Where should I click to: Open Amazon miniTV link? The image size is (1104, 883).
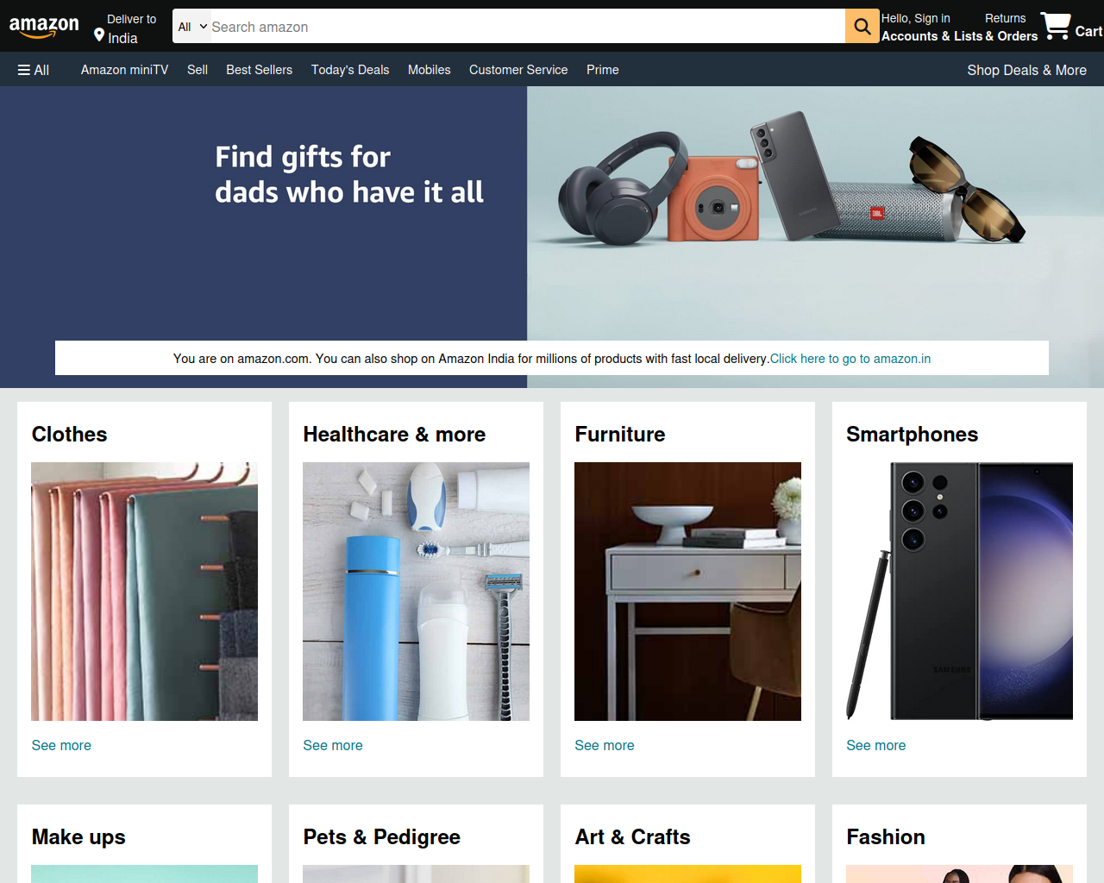124,70
